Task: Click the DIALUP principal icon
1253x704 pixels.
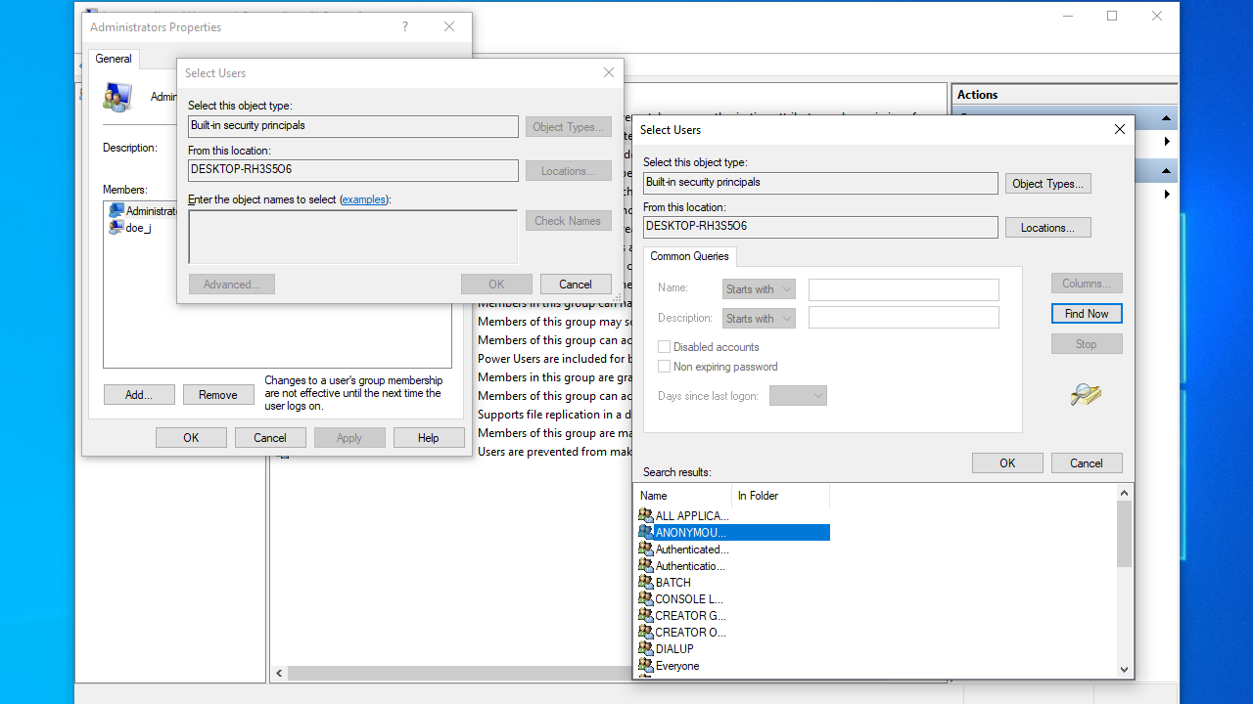Action: point(645,648)
